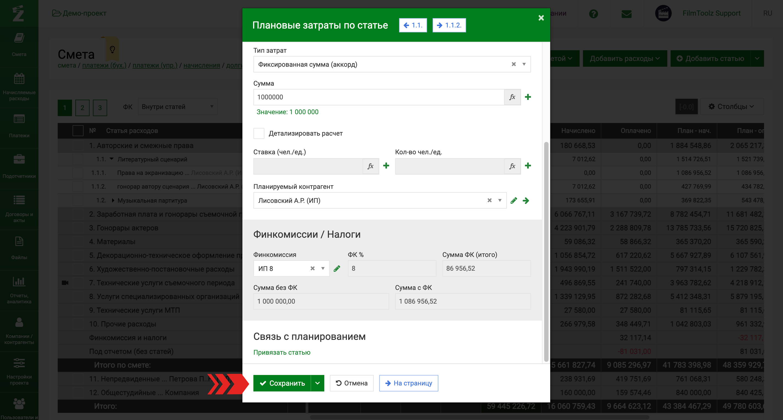Click plus icon next to Ставка field

[386, 166]
